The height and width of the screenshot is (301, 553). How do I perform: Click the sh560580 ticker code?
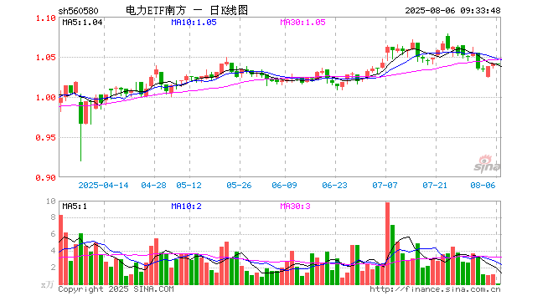click(x=78, y=11)
